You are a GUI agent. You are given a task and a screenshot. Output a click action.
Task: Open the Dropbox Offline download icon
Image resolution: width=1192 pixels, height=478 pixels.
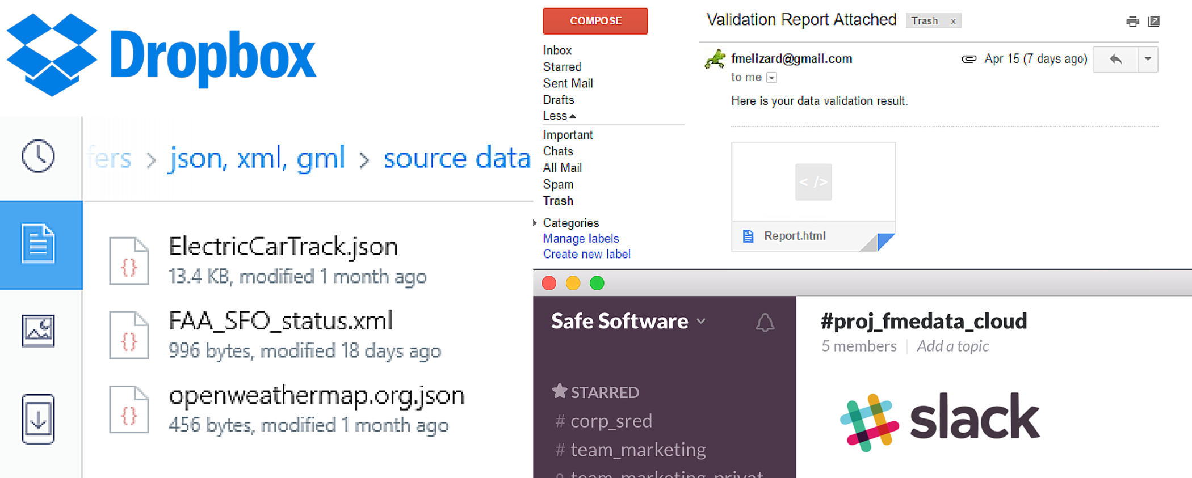pos(38,419)
